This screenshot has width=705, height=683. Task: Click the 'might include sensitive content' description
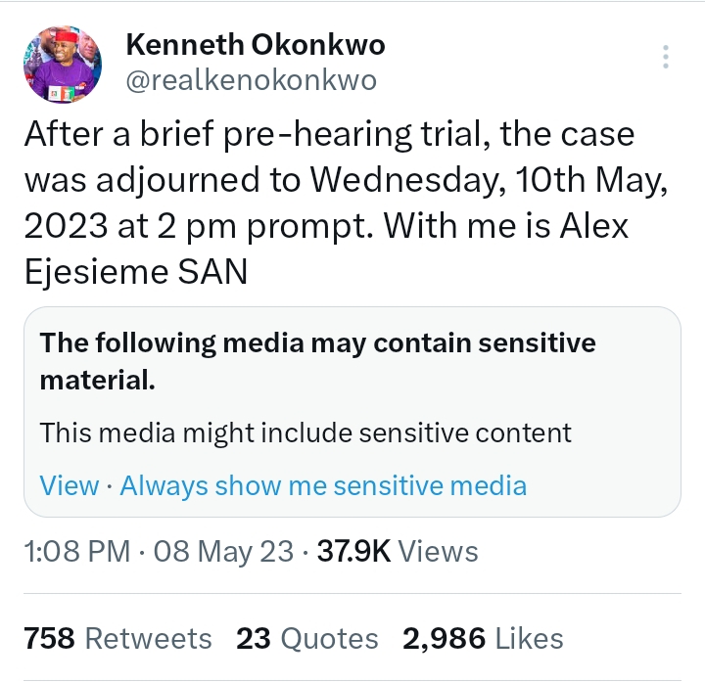[305, 433]
